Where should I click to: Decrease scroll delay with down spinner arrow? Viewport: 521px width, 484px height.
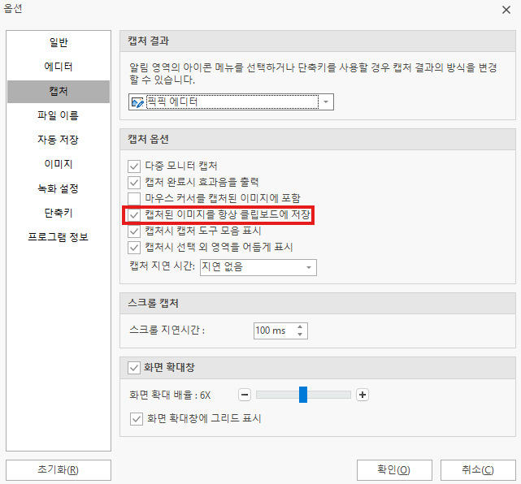pos(300,335)
